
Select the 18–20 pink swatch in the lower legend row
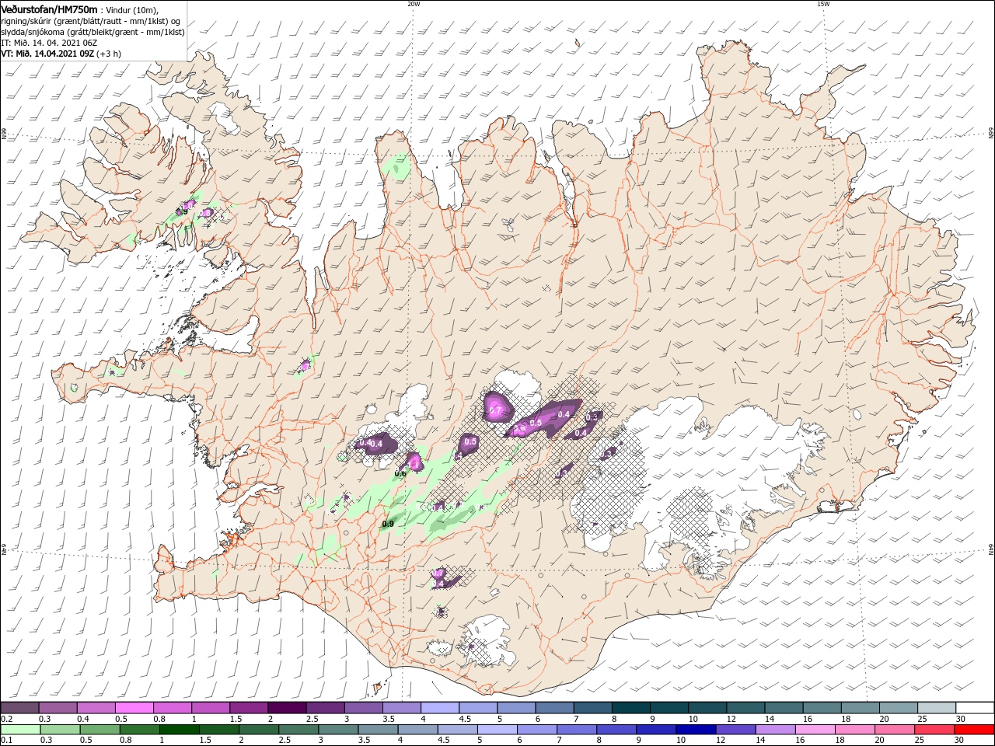coord(855,730)
